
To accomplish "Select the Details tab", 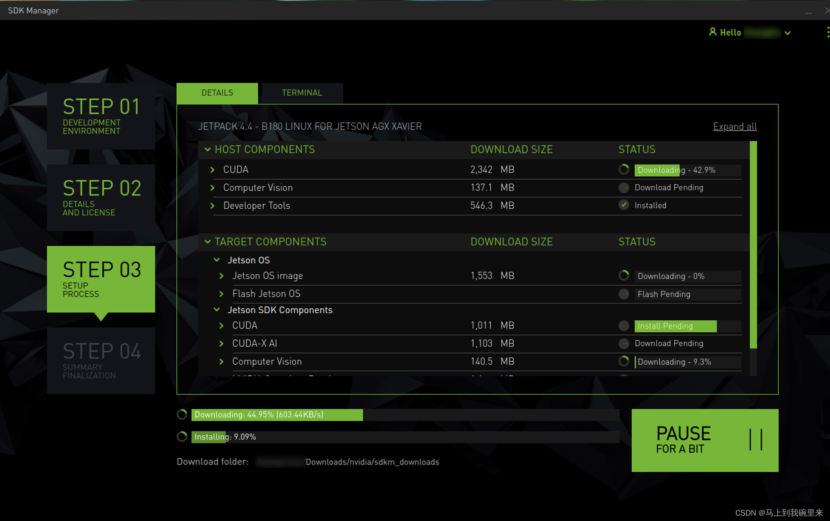I will pyautogui.click(x=217, y=93).
